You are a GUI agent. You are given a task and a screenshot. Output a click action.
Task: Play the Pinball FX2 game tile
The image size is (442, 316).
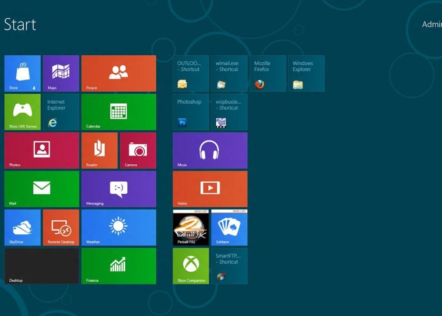pyautogui.click(x=190, y=228)
